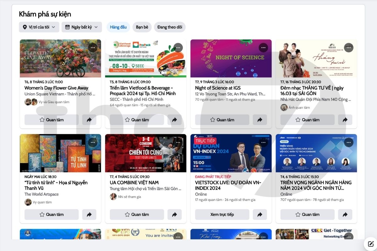Share VIETSTOCK LIVE via the arrow icon
The height and width of the screenshot is (251, 377).
[260, 214]
